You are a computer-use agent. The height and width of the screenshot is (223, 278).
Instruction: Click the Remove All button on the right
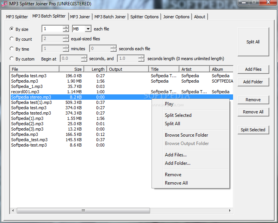coord(253,112)
